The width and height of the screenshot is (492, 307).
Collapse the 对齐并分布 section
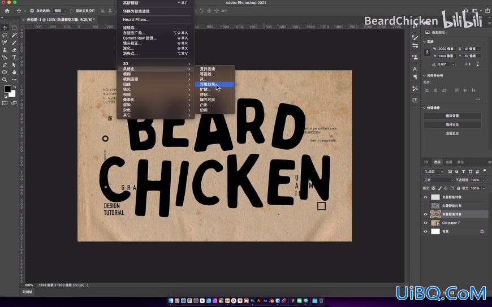(425, 76)
